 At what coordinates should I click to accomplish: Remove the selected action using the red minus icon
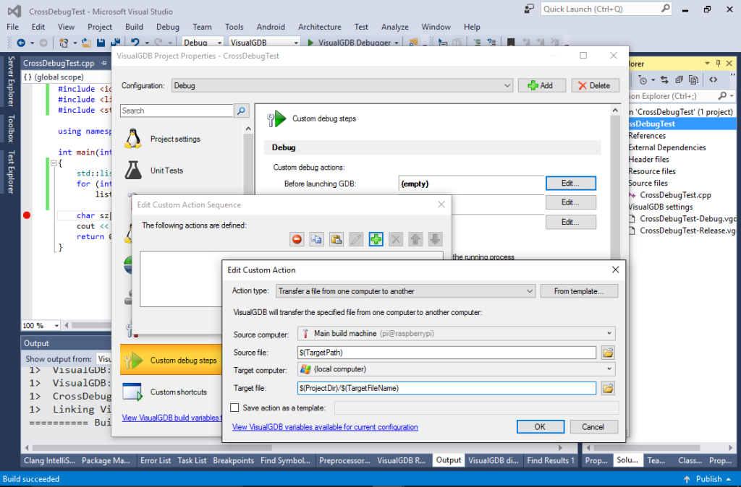click(x=297, y=238)
